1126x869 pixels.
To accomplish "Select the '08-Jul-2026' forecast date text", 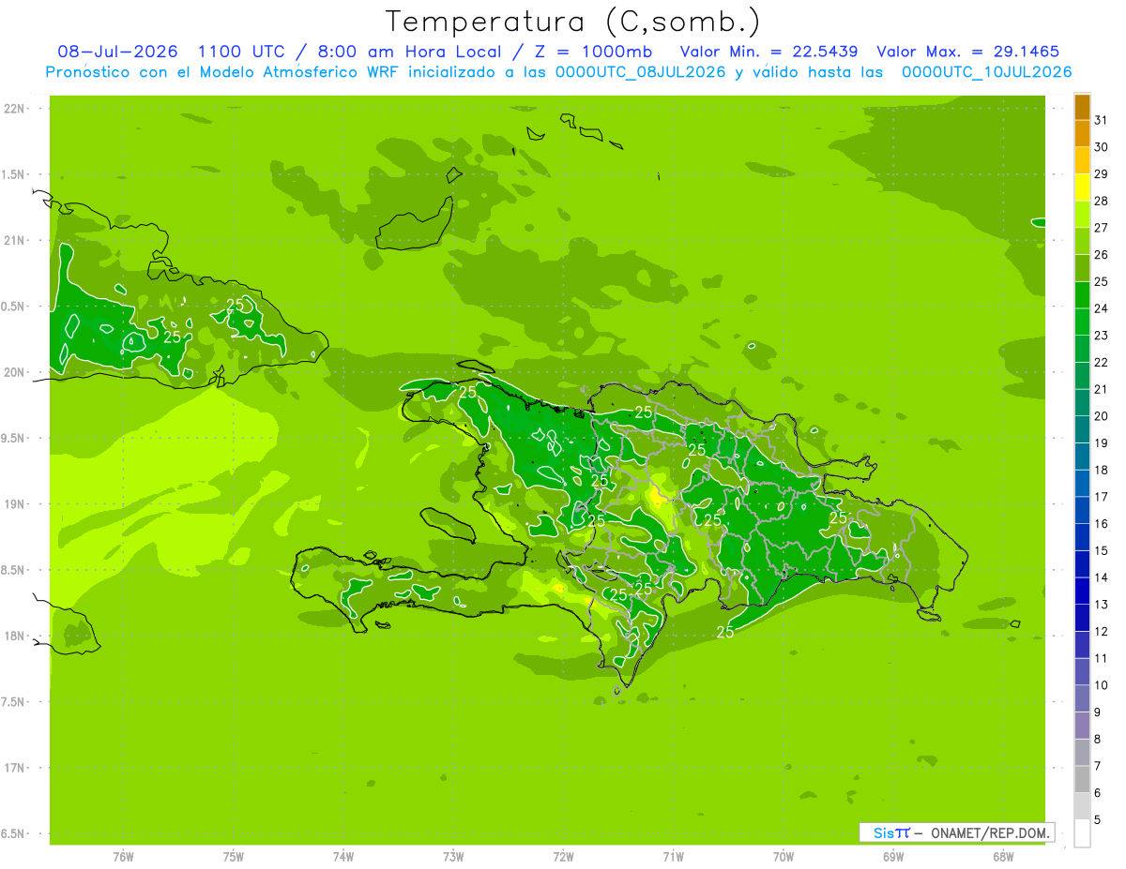I will [x=118, y=52].
